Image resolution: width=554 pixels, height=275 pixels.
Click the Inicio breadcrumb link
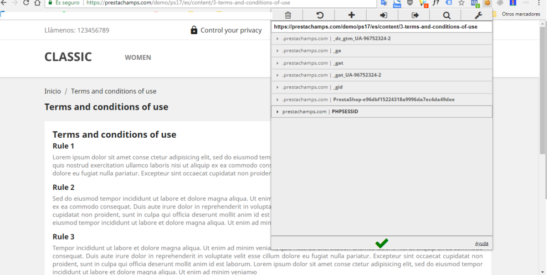pyautogui.click(x=53, y=91)
